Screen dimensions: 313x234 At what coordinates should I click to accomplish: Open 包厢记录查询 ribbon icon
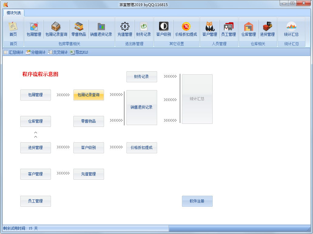pyautogui.click(x=56, y=29)
